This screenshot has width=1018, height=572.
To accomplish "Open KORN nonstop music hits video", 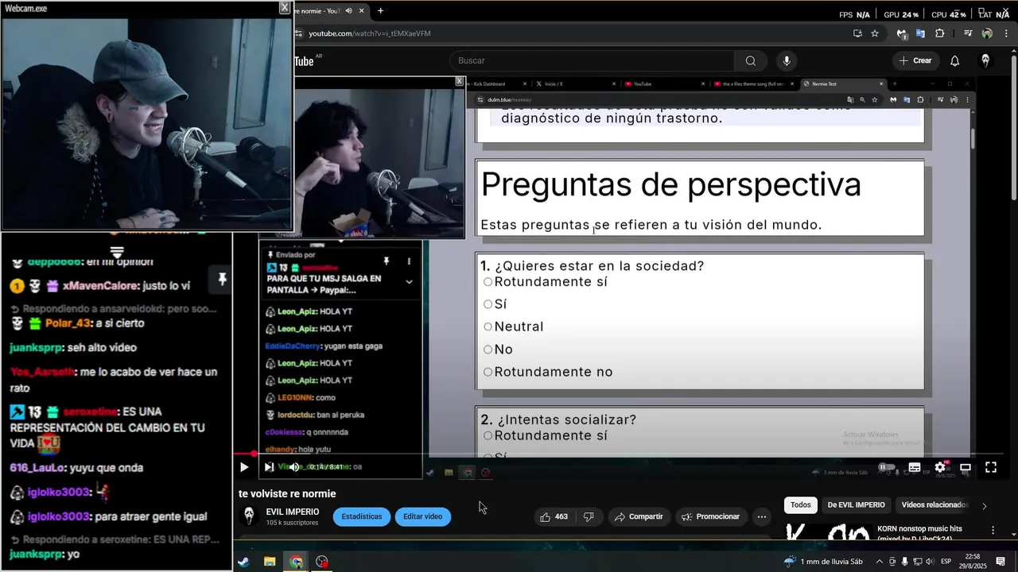I will coord(920,533).
